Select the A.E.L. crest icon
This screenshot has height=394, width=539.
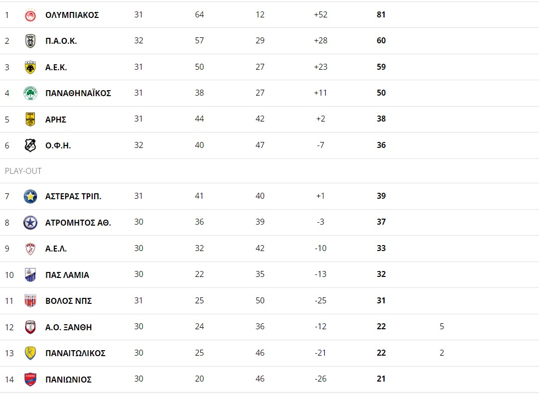[x=30, y=249]
